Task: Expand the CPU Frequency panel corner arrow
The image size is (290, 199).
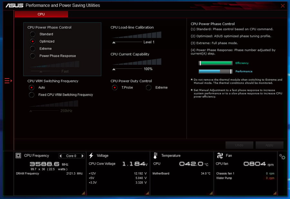Action: pyautogui.click(x=83, y=193)
